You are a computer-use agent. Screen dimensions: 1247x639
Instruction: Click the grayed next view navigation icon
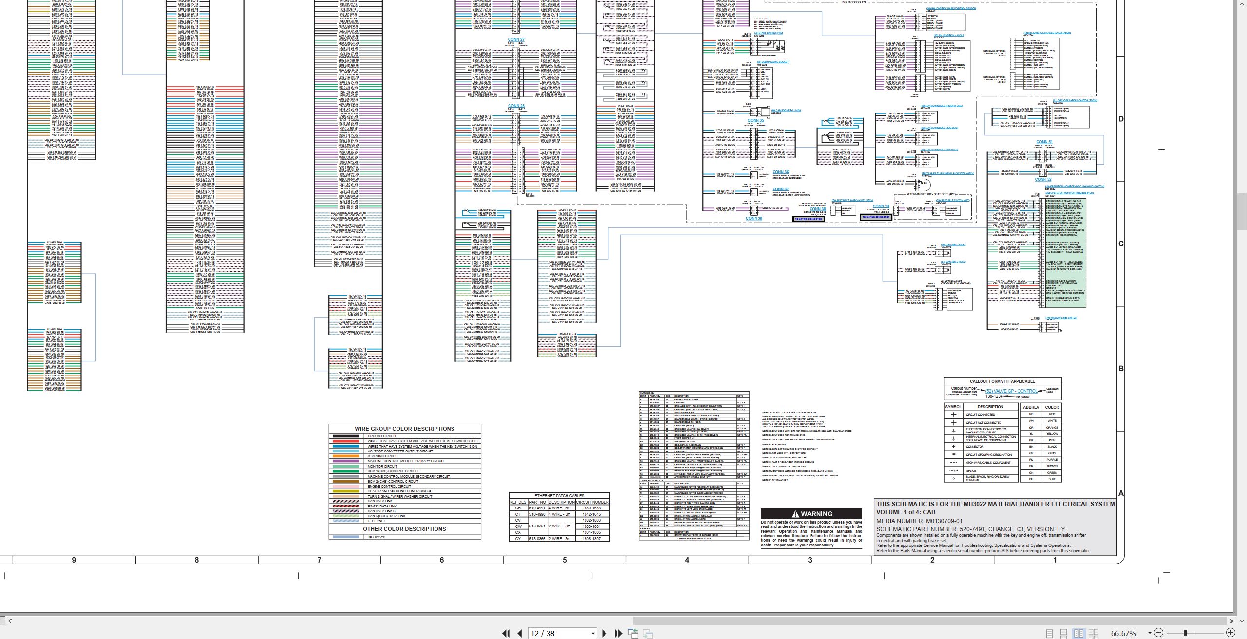point(648,633)
